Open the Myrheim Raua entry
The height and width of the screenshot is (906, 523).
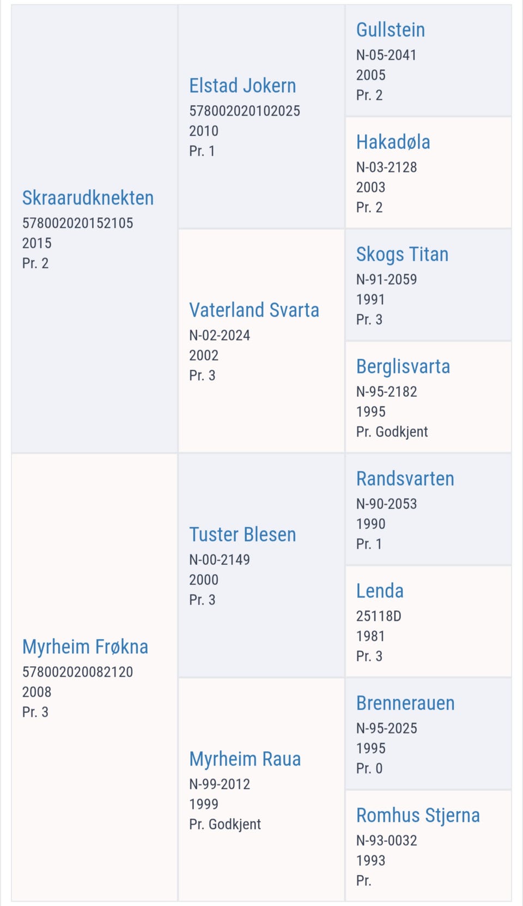pos(245,759)
